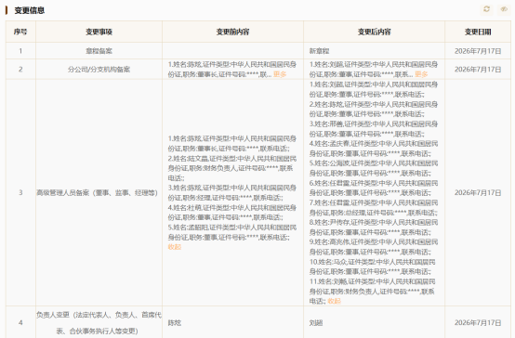Collapse 收起 in row 3 变更前内容
Screen dimensions: 515x338
click(x=175, y=247)
